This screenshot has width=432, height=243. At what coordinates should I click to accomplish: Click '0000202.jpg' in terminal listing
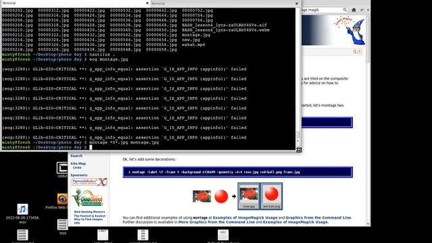18,11
